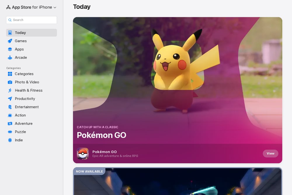Screen dimensions: 292x195
Task: Click the View button for Pokémon GO
Action: tap(270, 153)
